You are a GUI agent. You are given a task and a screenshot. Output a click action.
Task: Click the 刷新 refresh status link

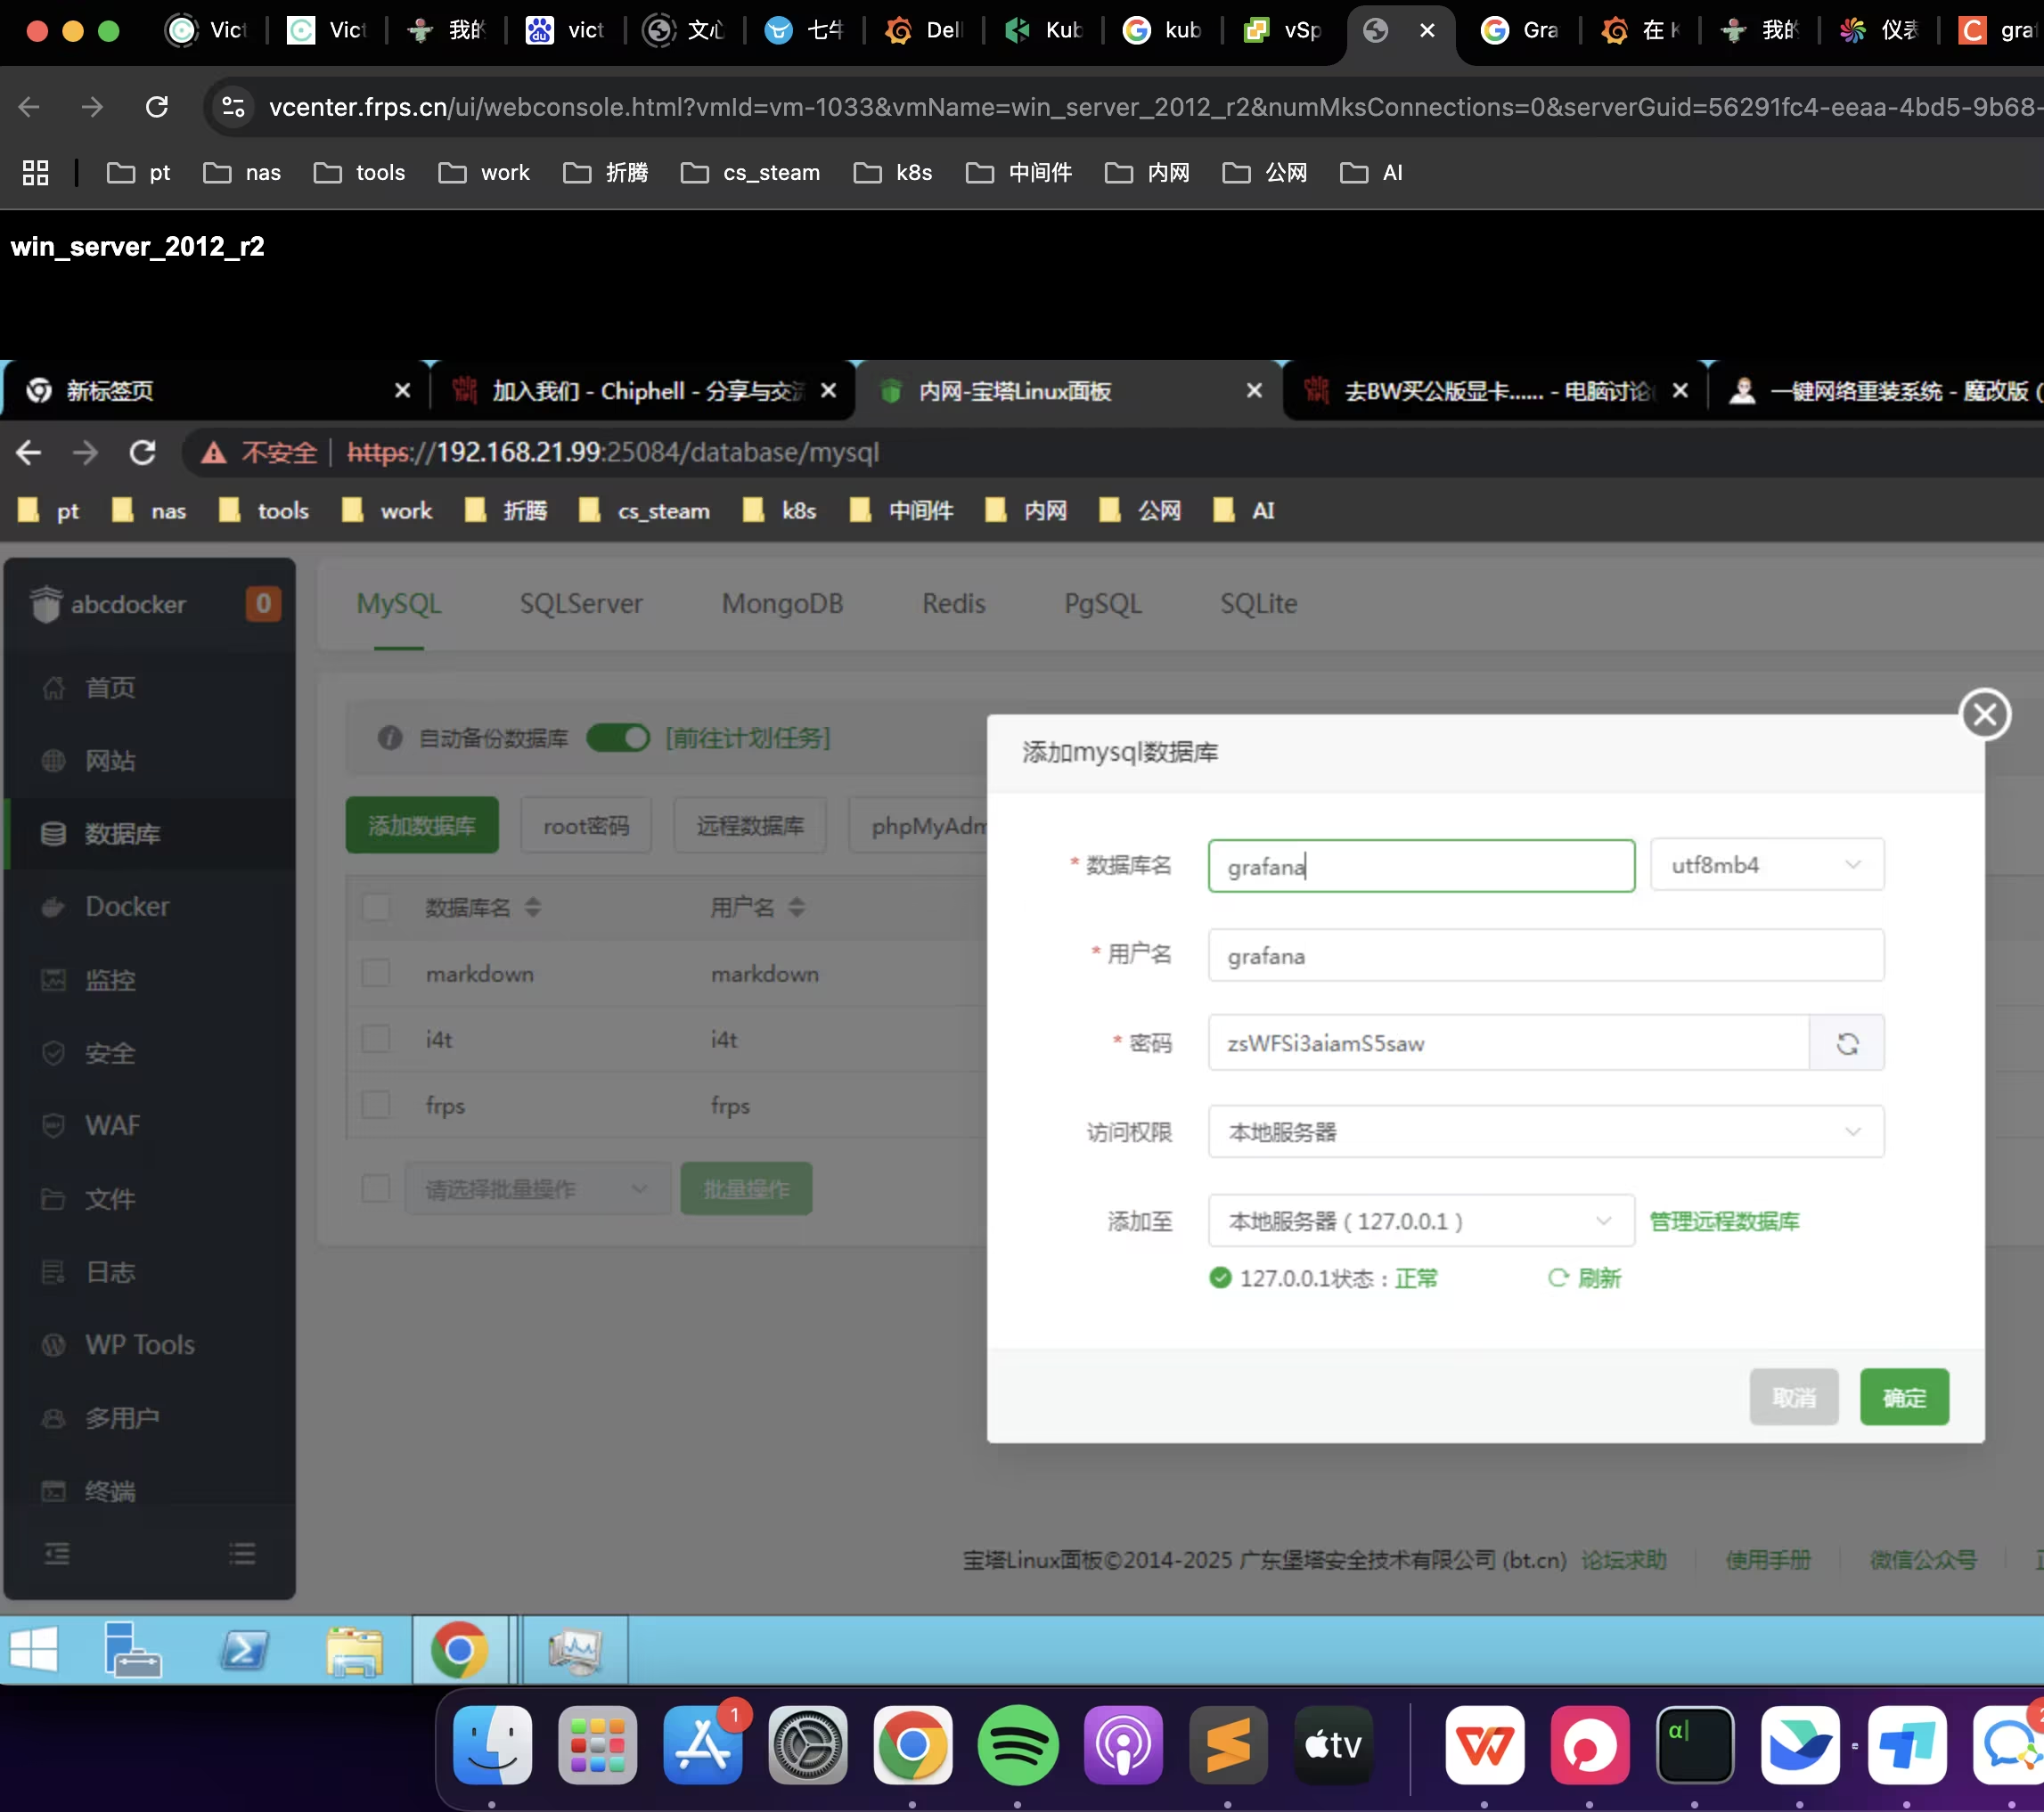pyautogui.click(x=1585, y=1278)
